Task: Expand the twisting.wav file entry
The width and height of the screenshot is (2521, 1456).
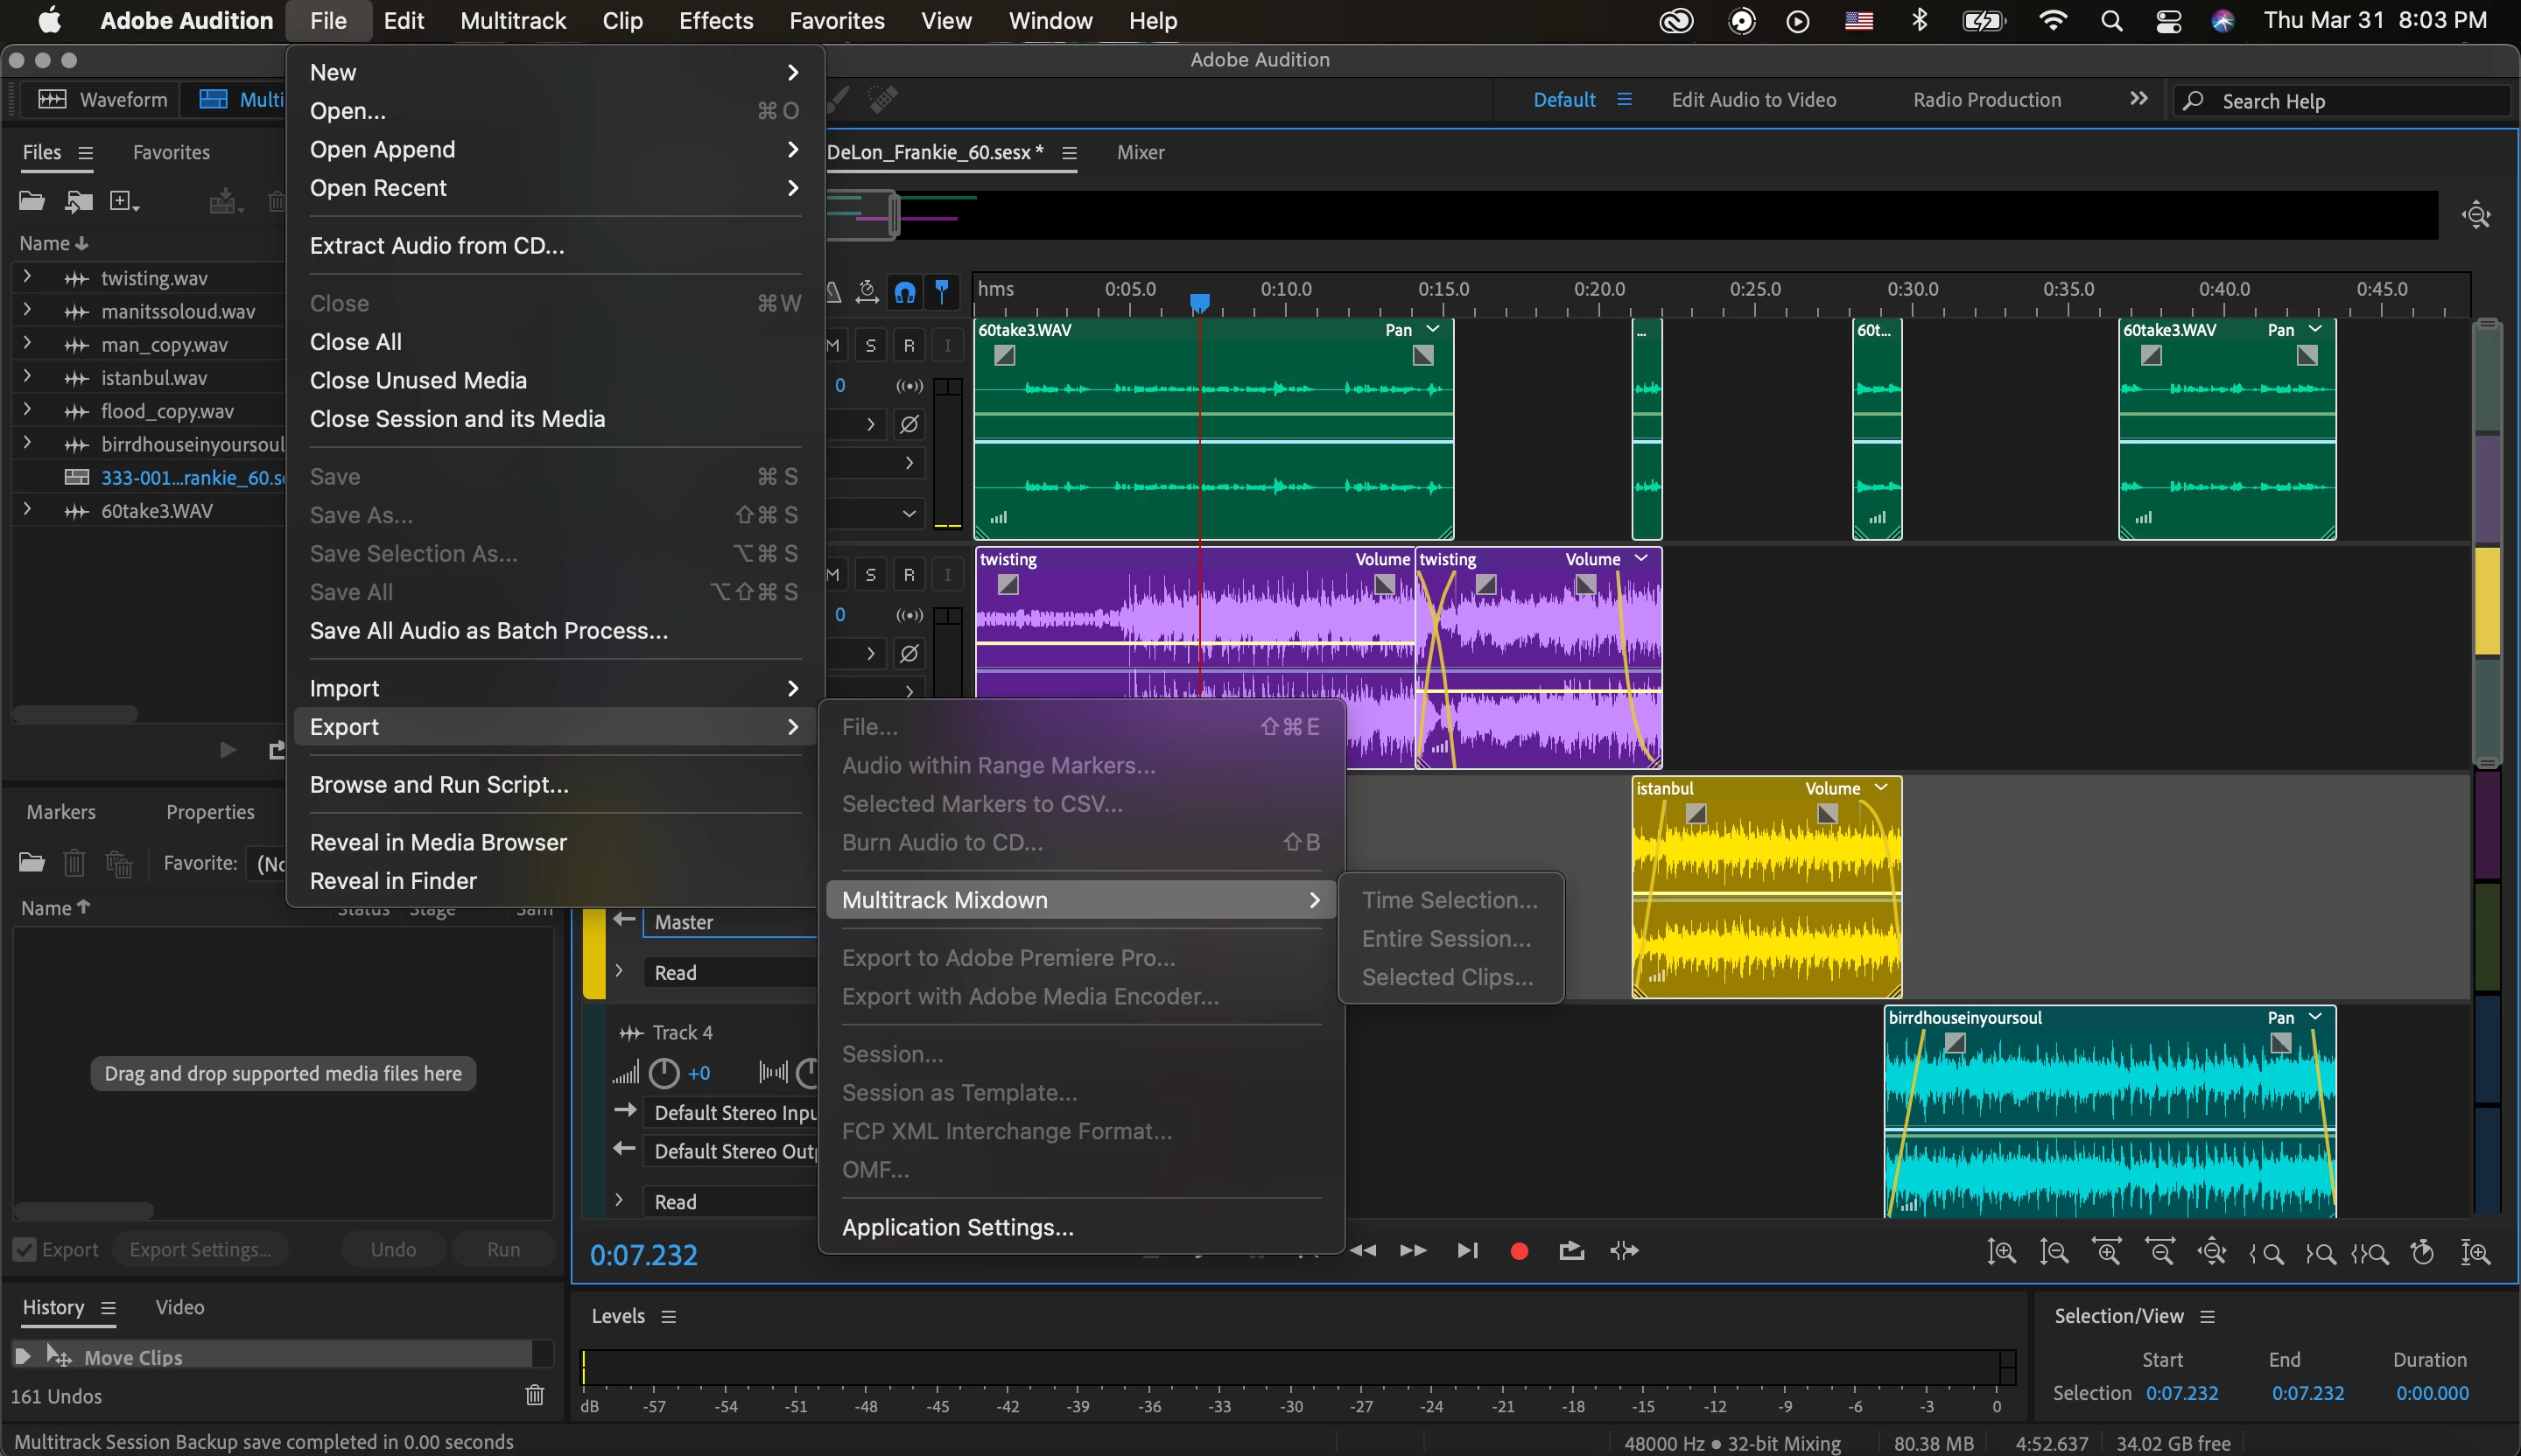Action: tap(27, 277)
